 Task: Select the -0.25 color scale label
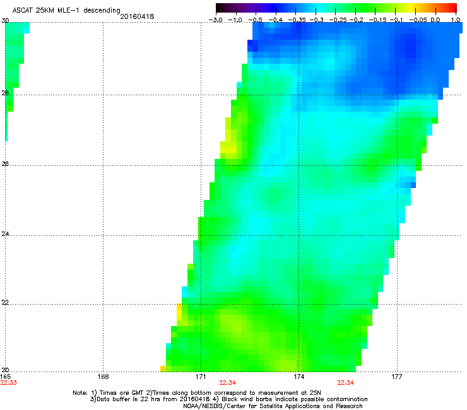tap(335, 20)
